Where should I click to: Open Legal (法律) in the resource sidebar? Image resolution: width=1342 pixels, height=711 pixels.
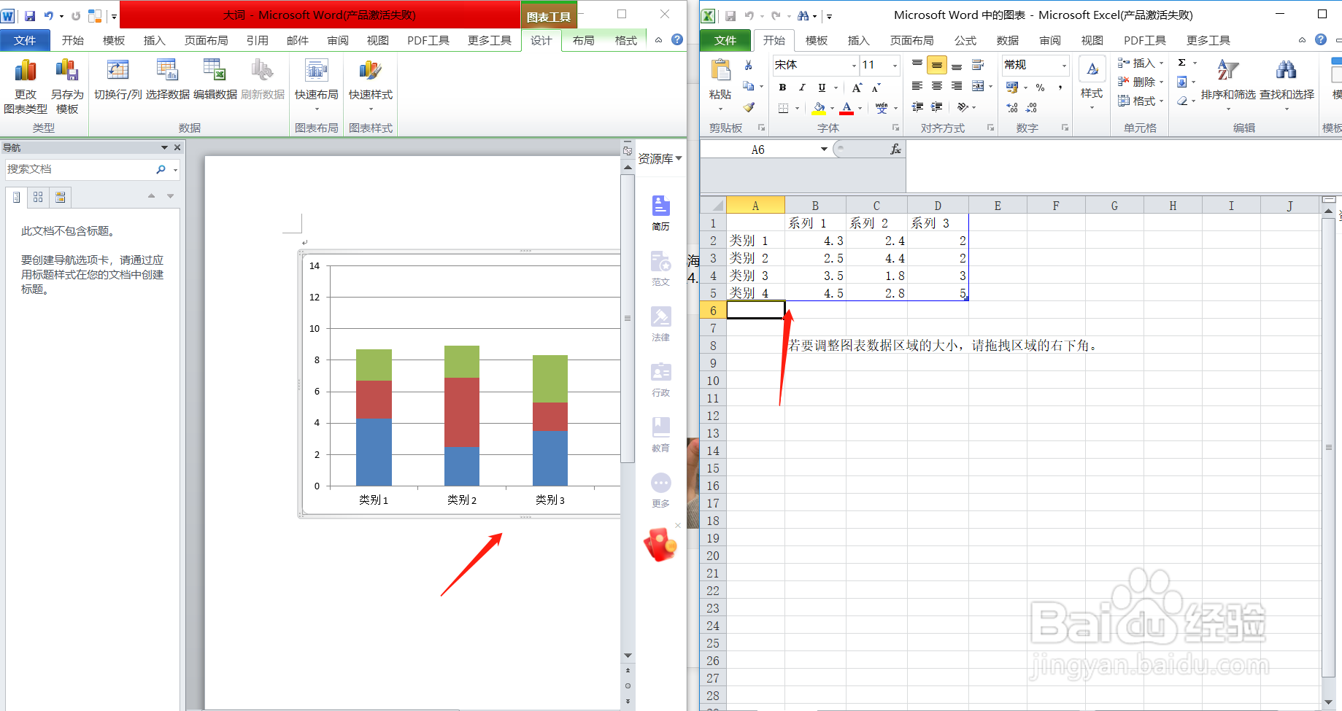click(660, 324)
